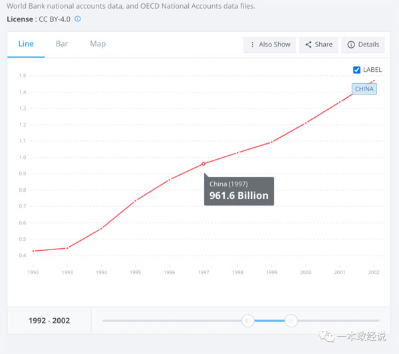Click the right year range slider handle
The height and width of the screenshot is (354, 399).
(291, 321)
